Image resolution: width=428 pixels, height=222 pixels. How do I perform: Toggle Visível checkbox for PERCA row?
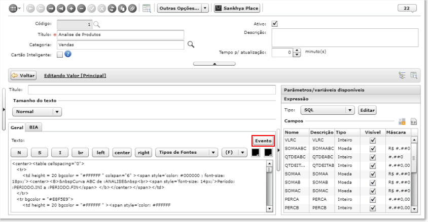click(x=373, y=199)
